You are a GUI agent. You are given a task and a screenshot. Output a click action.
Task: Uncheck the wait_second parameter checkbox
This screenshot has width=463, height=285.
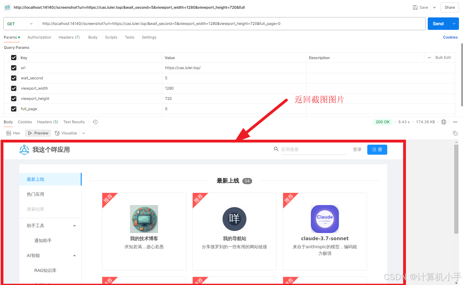click(14, 78)
